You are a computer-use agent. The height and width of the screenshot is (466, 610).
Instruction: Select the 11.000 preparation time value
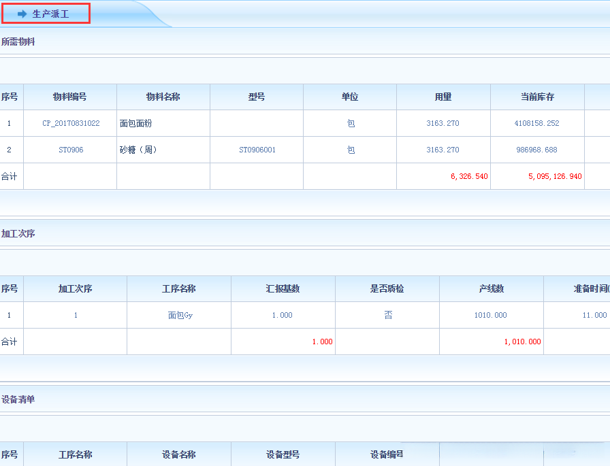[x=594, y=315]
